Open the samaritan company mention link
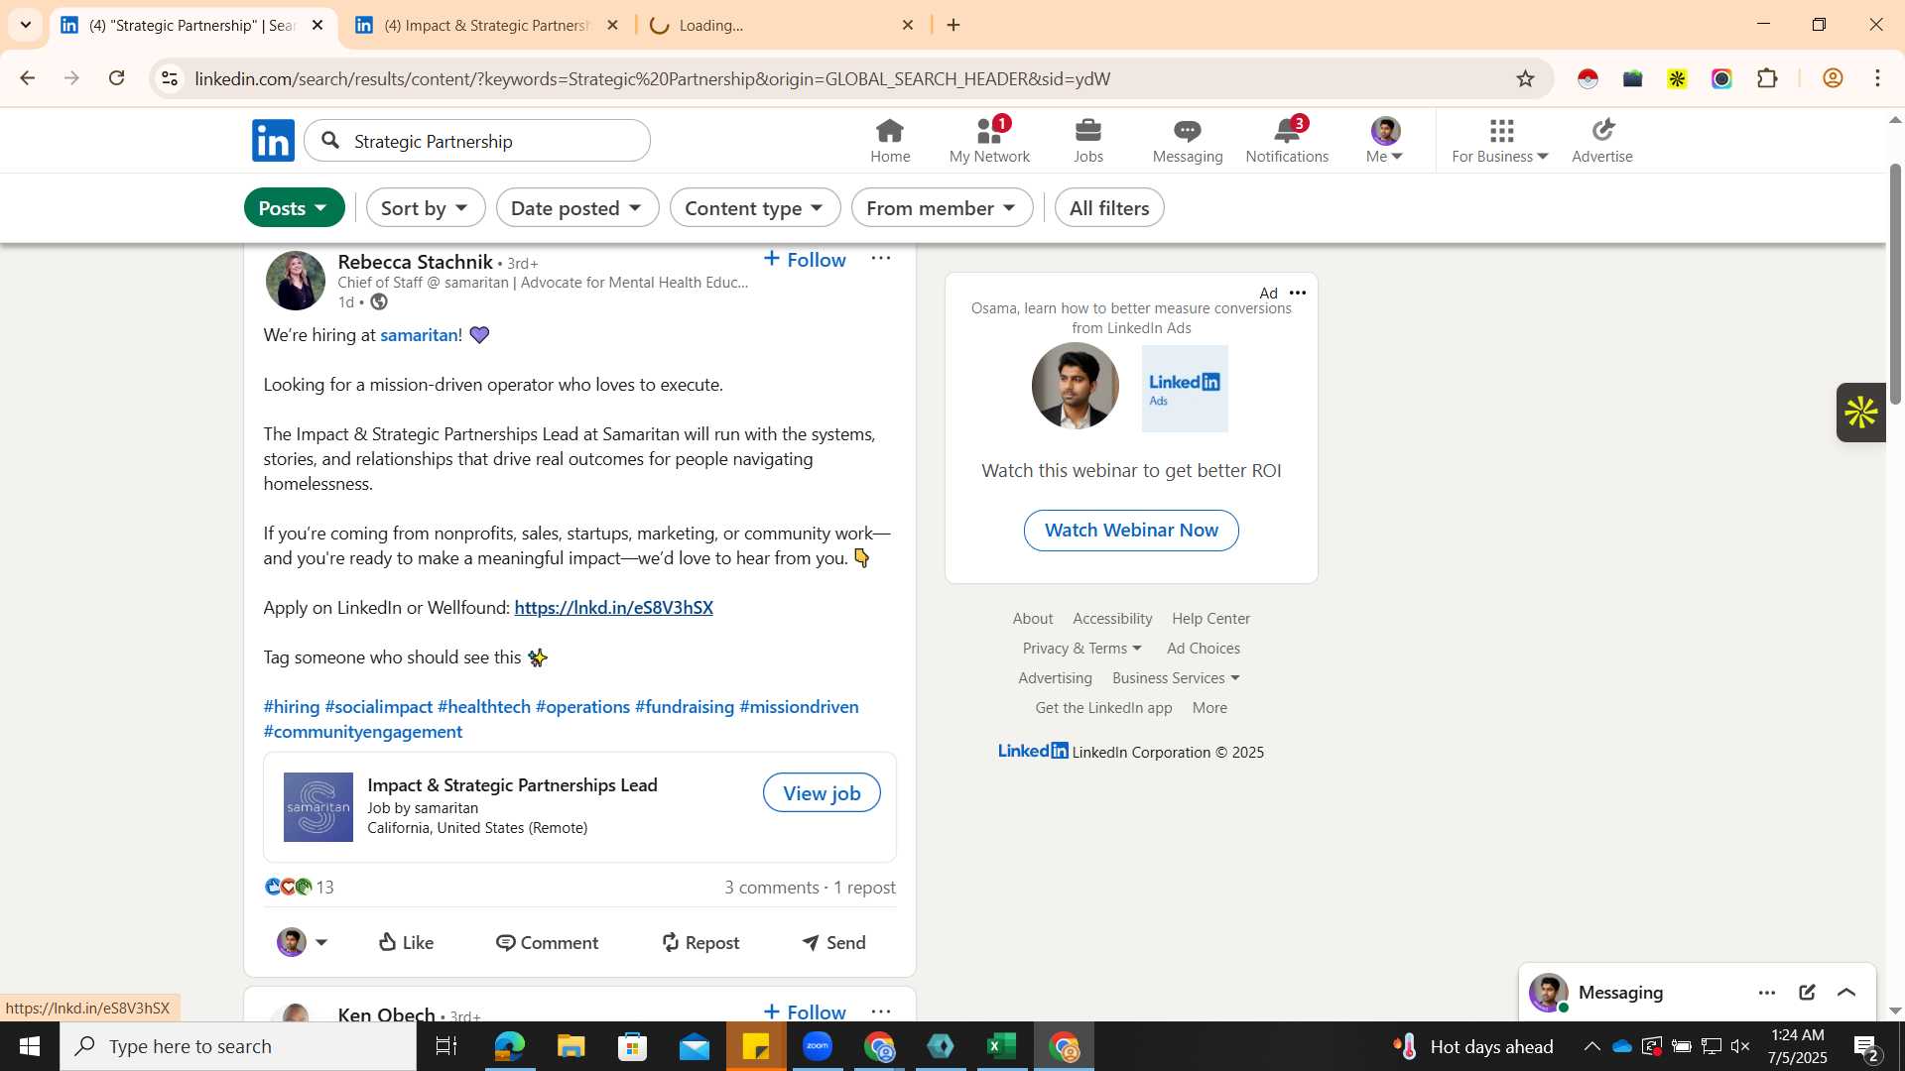 [419, 335]
